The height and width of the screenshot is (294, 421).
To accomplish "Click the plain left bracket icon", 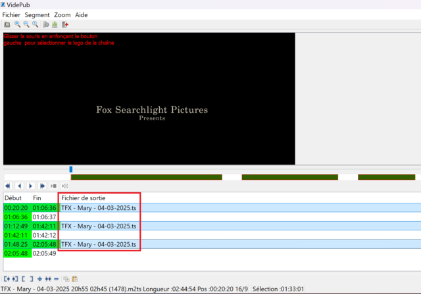I will [x=24, y=279].
